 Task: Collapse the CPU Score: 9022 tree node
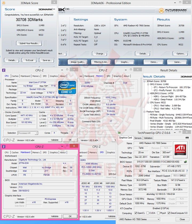click(x=148, y=103)
